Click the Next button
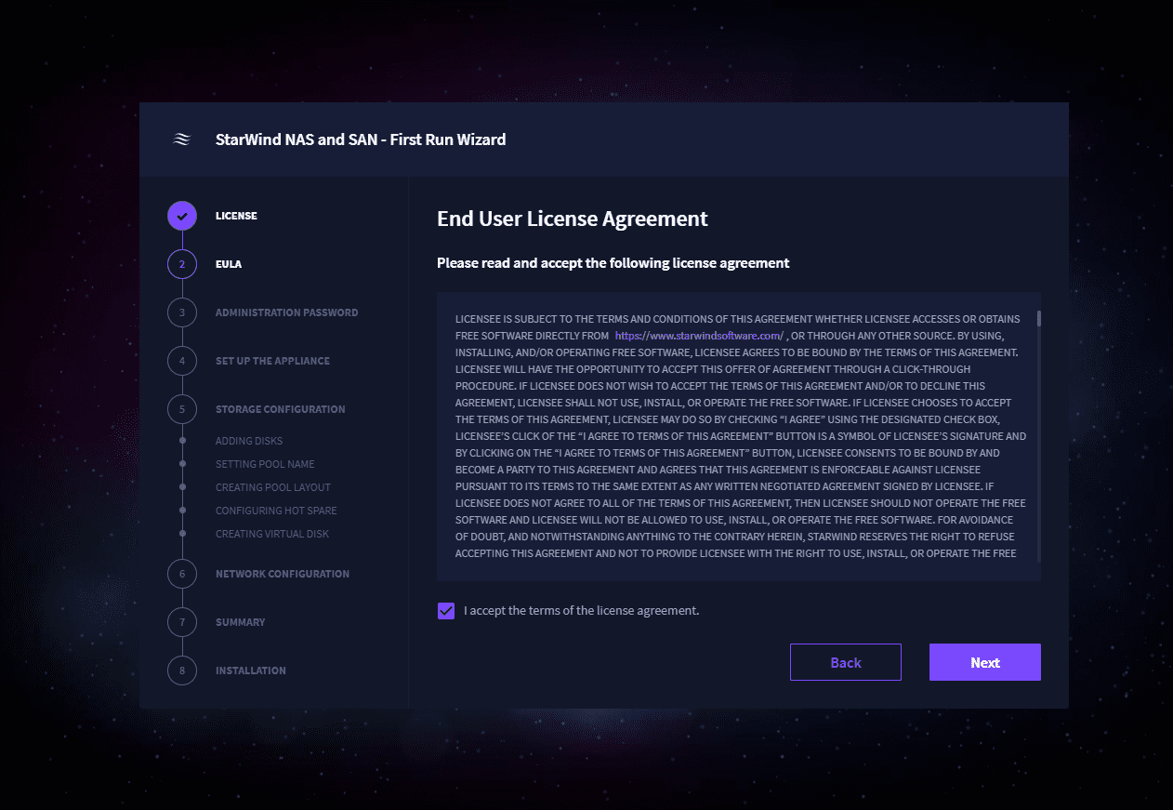The width and height of the screenshot is (1173, 810). 985,662
